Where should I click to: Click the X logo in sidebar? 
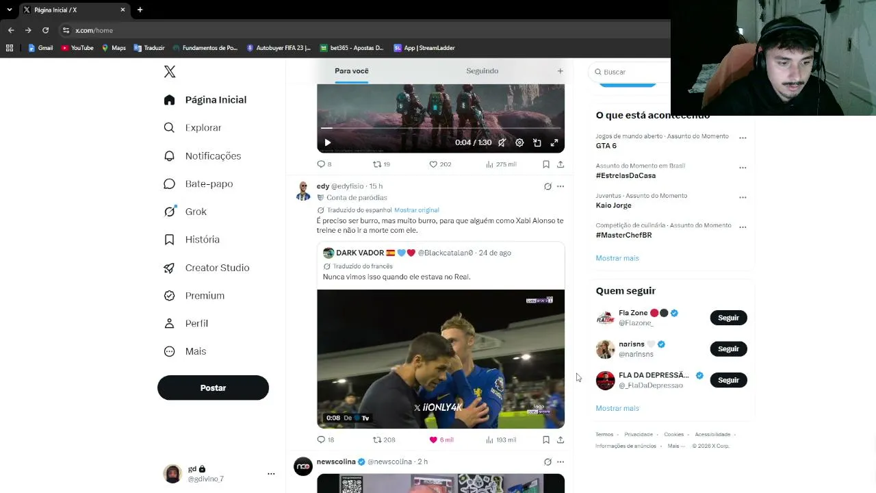coord(170,72)
